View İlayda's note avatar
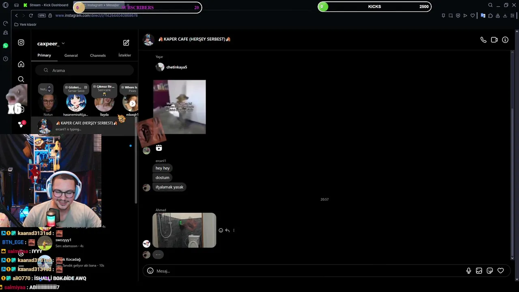Image resolution: width=519 pixels, height=292 pixels. [x=104, y=103]
